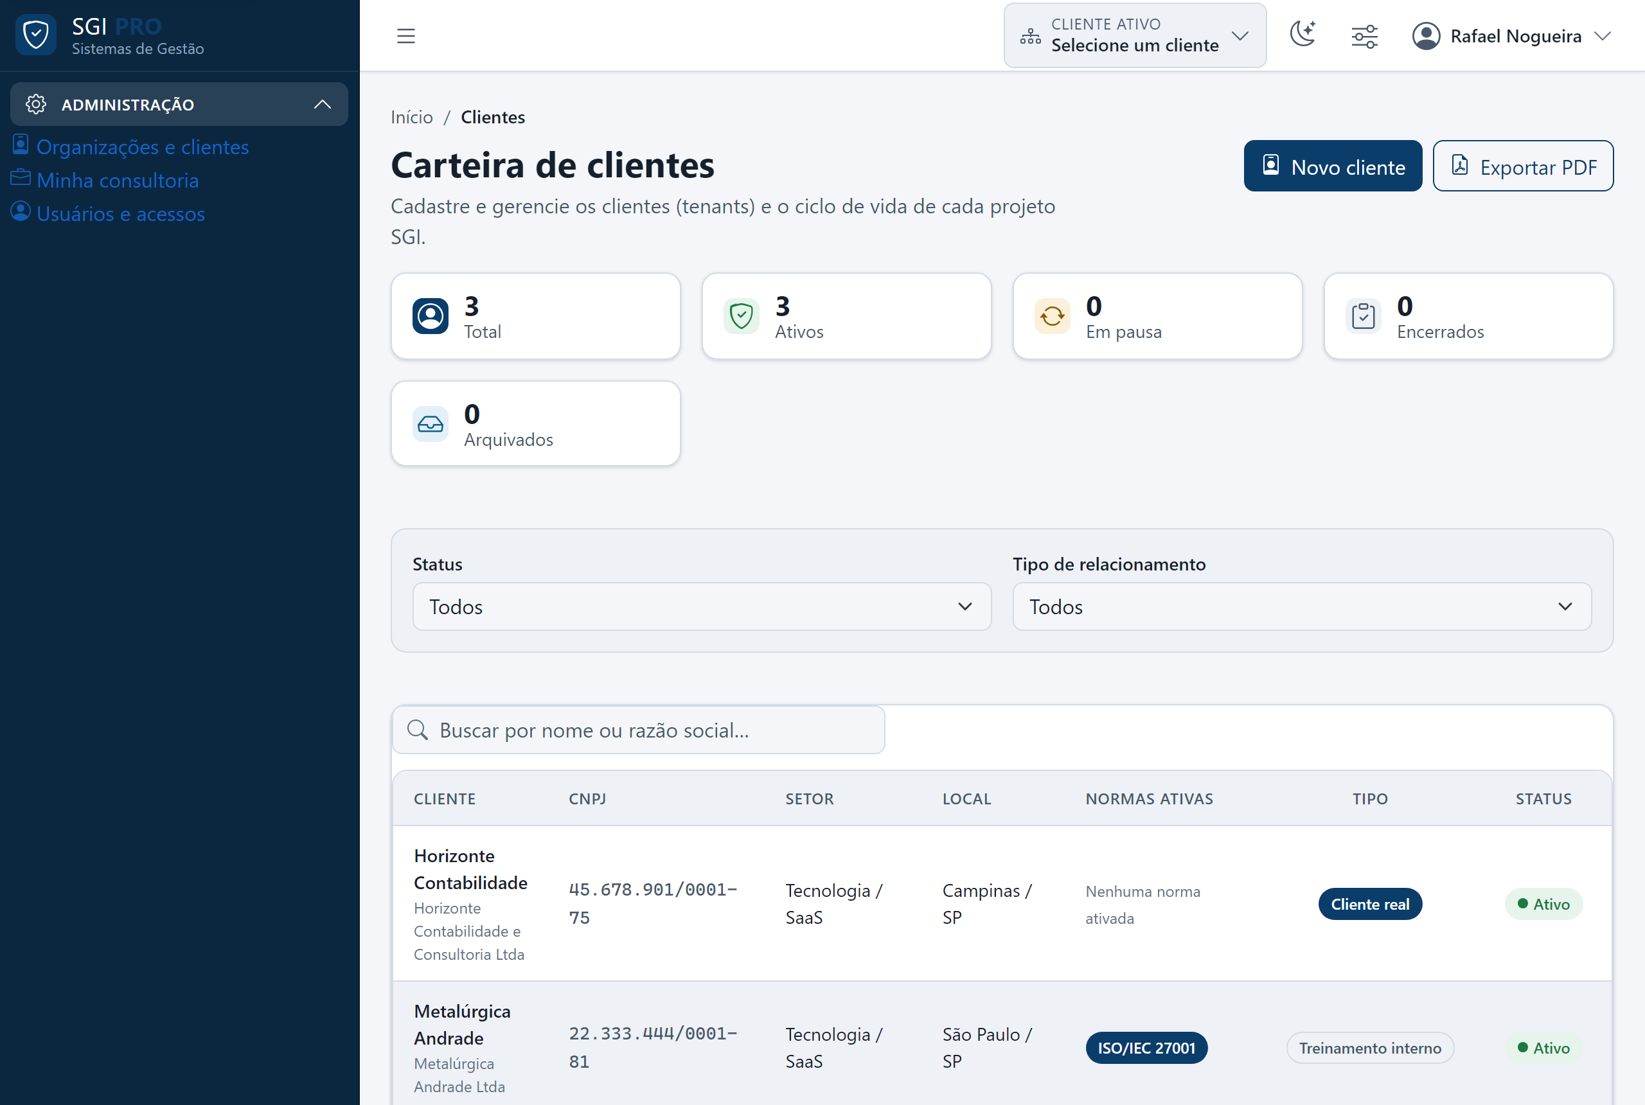Click the Cliente real badge
Viewport: 1645px width, 1105px height.
tap(1369, 904)
